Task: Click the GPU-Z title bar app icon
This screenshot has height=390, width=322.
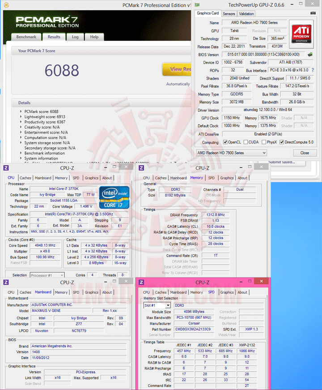Action: (x=197, y=5)
